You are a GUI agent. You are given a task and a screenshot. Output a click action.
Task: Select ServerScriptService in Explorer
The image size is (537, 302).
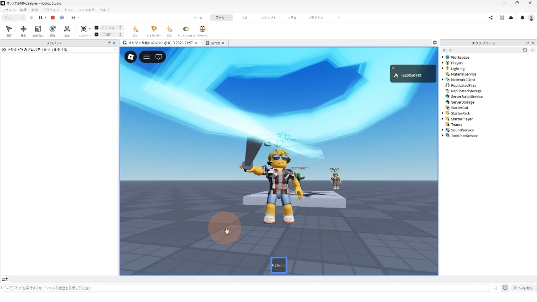point(467,96)
